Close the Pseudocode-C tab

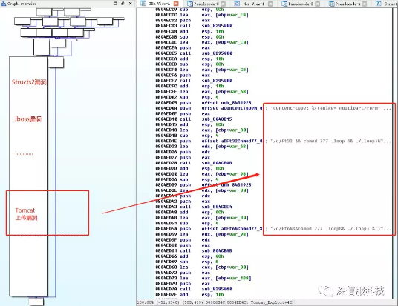pos(223,4)
